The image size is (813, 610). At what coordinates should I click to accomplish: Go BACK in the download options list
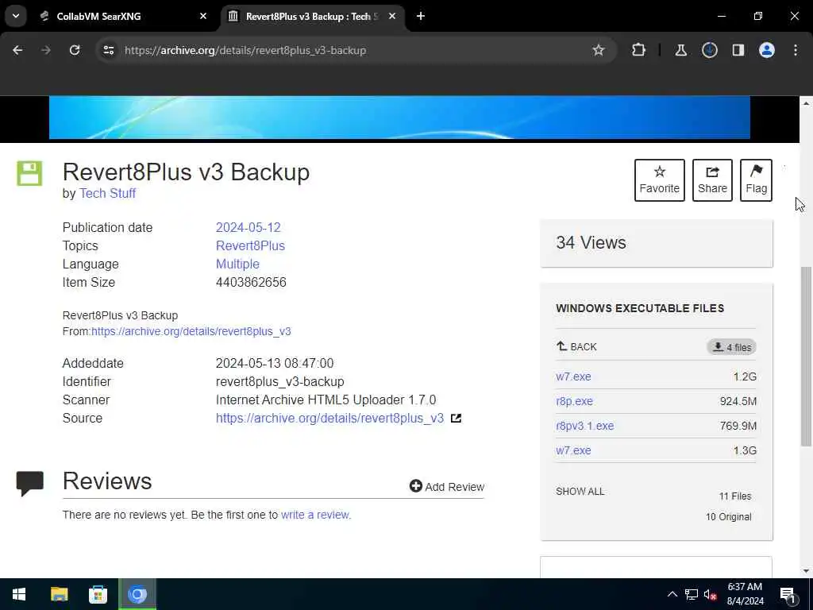[x=576, y=346]
